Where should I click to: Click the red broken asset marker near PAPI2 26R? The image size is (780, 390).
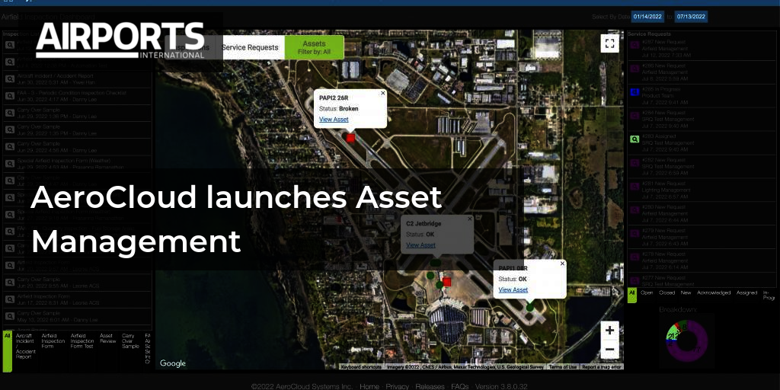pyautogui.click(x=350, y=138)
